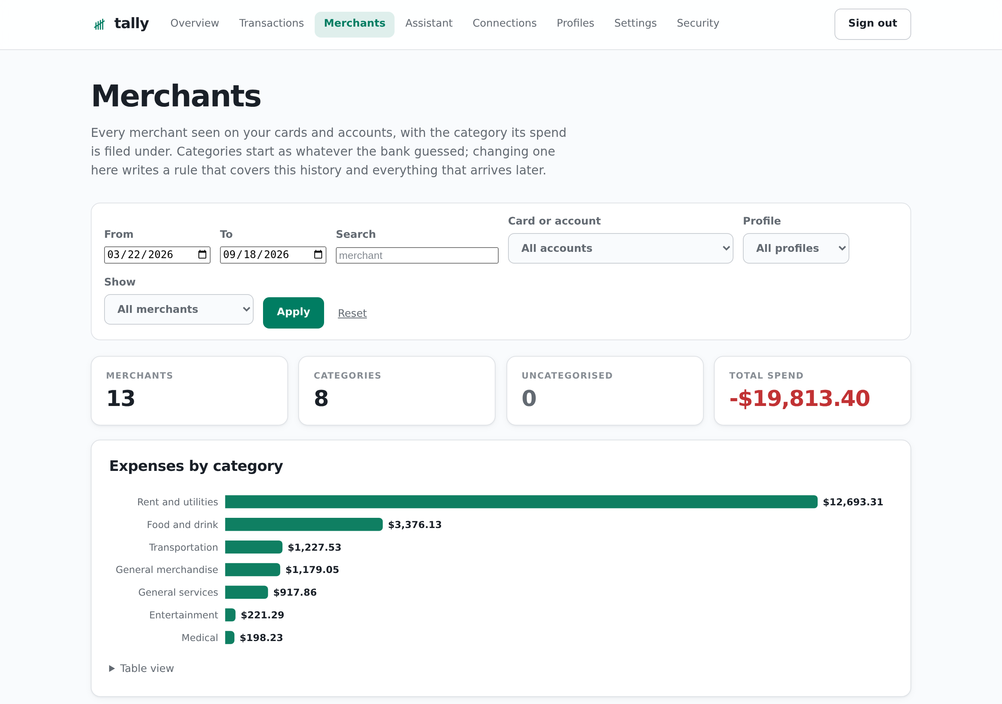Click the Transportation category label
This screenshot has height=704, width=1002.
point(183,548)
